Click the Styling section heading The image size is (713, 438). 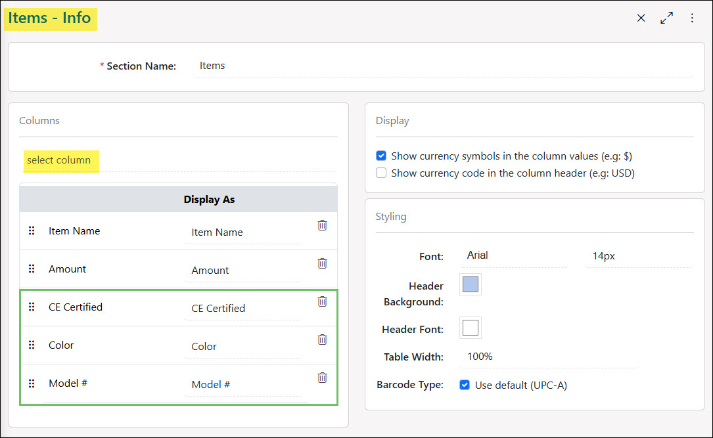point(391,217)
